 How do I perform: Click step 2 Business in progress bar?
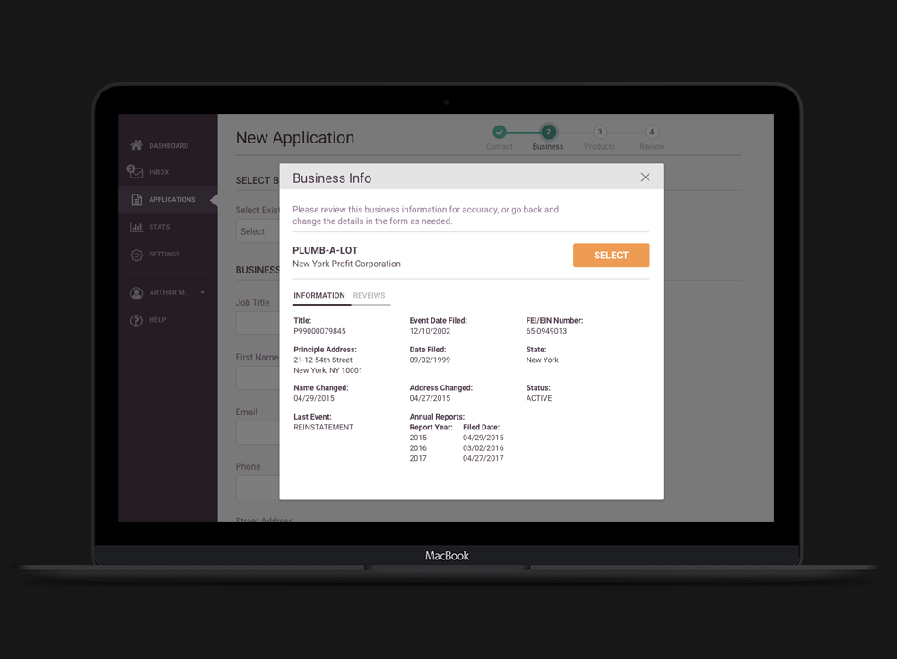(x=548, y=132)
